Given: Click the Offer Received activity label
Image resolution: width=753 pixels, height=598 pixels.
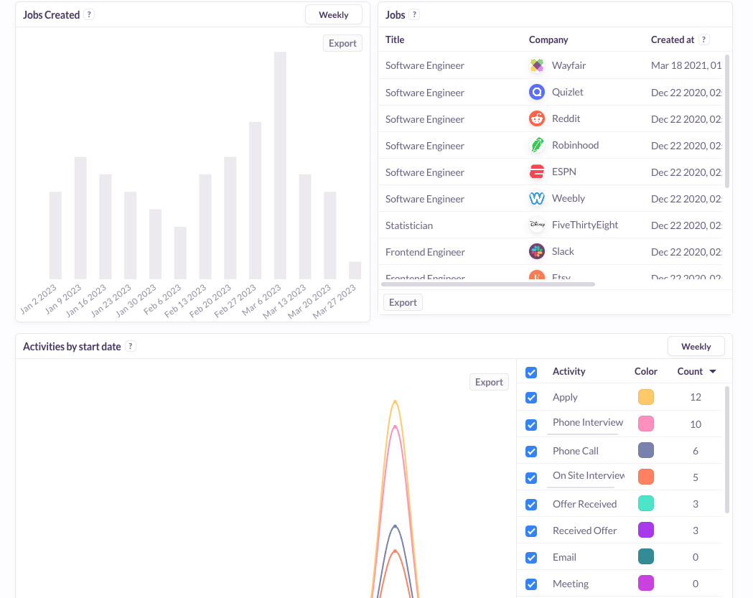Looking at the screenshot, I should tap(584, 504).
